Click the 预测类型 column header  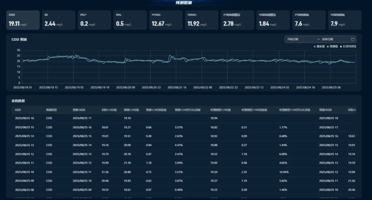[x=51, y=110]
